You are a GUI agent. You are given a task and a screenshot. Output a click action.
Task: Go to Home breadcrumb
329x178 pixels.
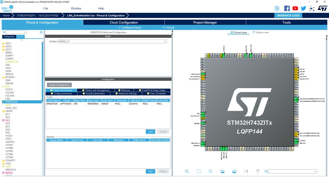6,15
